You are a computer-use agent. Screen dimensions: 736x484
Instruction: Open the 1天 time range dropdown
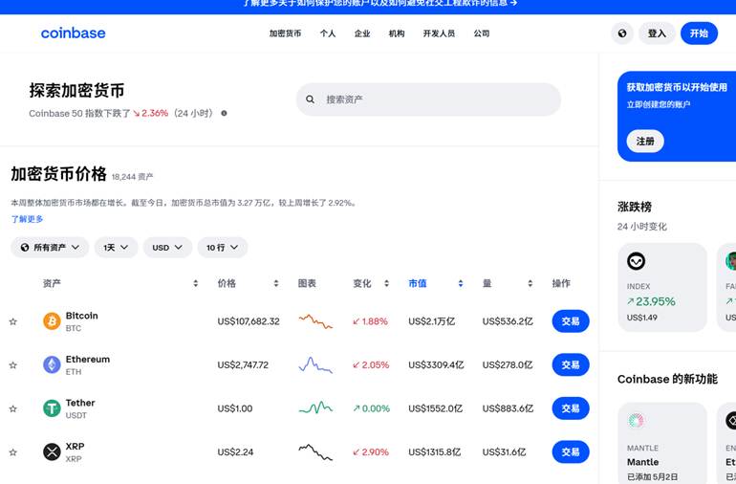click(116, 247)
